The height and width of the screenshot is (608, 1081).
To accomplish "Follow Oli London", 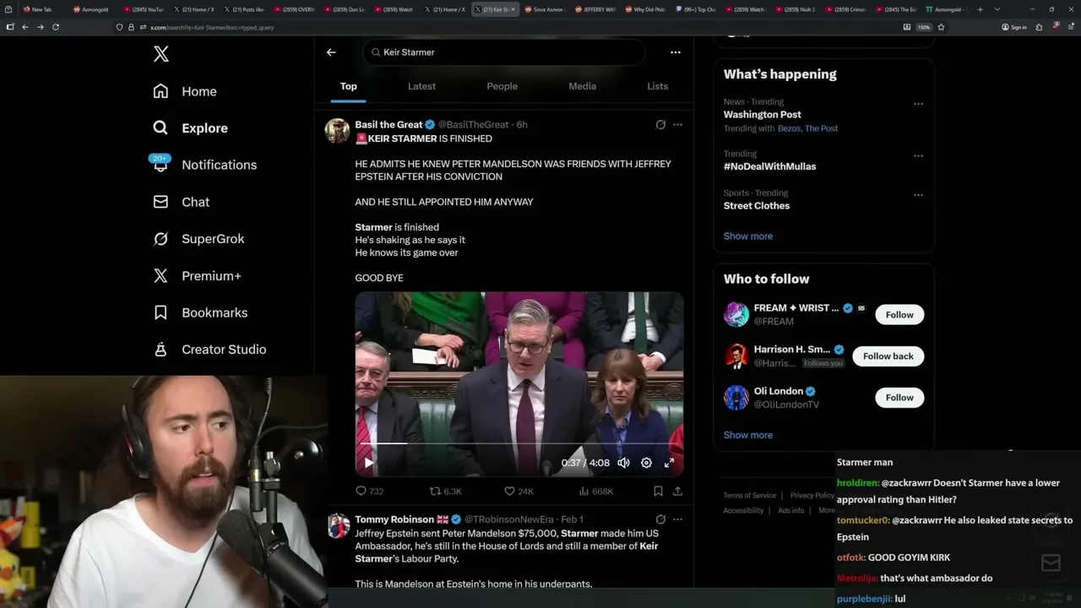I will [x=899, y=398].
